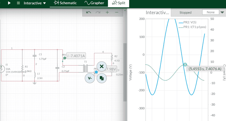The width and height of the screenshot is (226, 121).
Task: Click the net label 4 on wire
Action: [x=103, y=52]
